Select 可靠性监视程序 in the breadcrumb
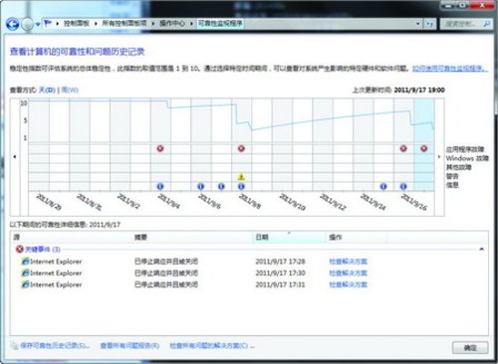The width and height of the screenshot is (498, 364). coord(220,23)
